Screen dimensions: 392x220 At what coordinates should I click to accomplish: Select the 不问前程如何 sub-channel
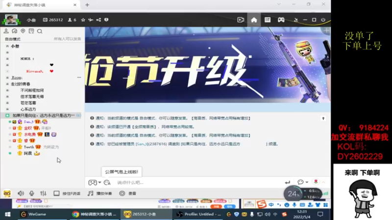click(32, 90)
